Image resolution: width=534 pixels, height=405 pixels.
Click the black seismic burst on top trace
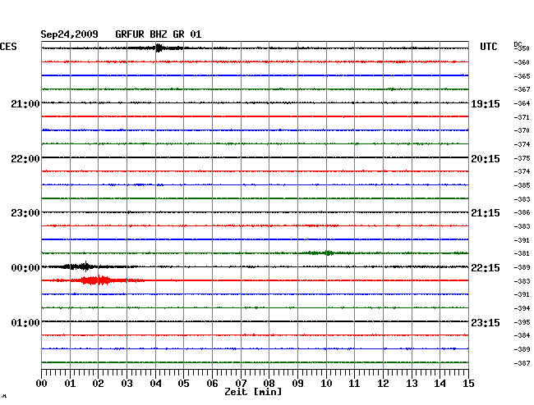coord(159,48)
